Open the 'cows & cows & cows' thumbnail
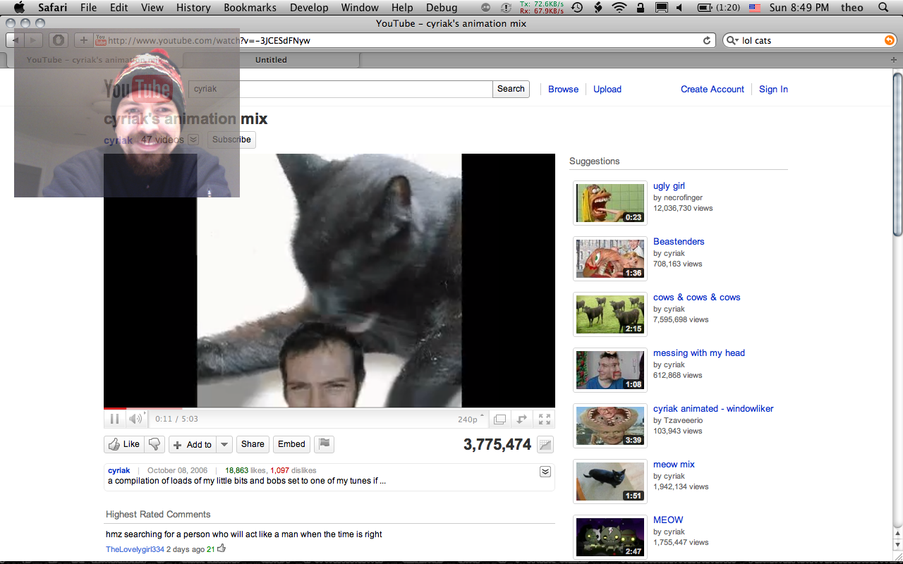Image resolution: width=903 pixels, height=564 pixels. pyautogui.click(x=610, y=314)
